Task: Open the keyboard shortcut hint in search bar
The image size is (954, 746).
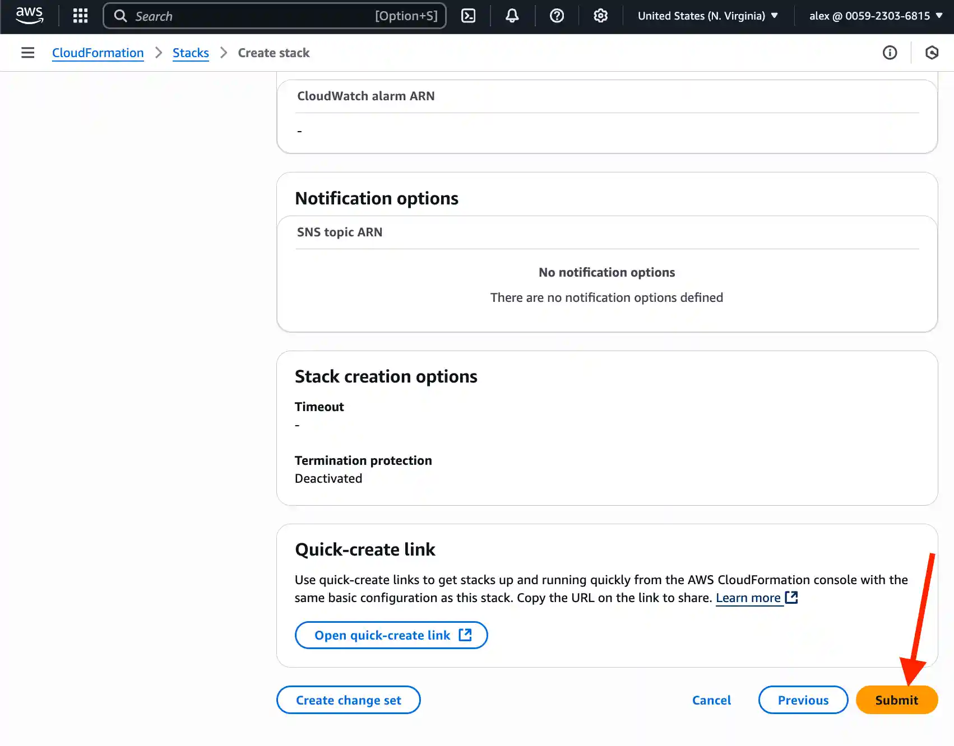Action: (x=407, y=16)
